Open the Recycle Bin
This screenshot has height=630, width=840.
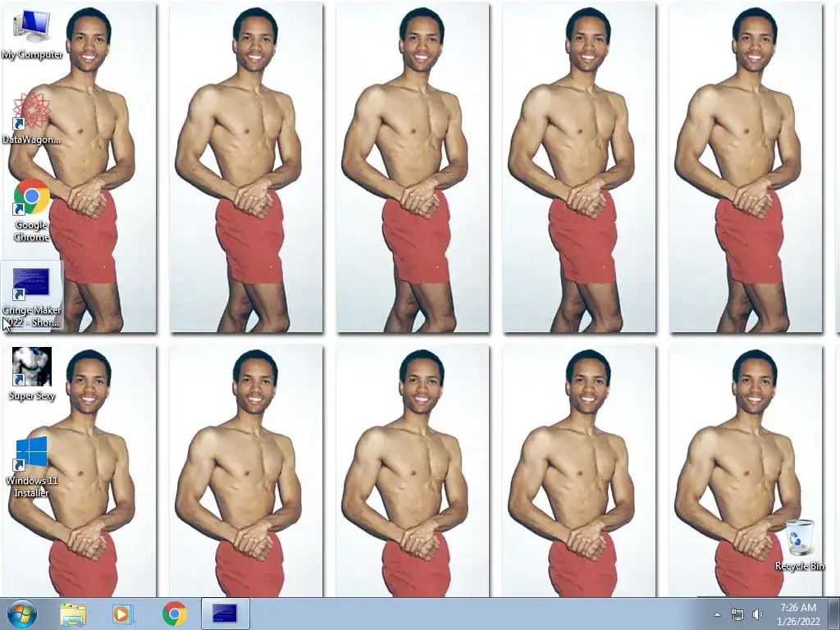799,545
